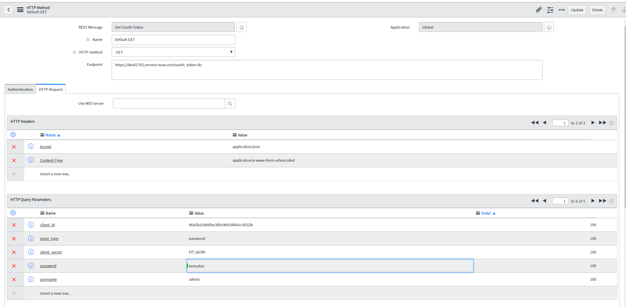Click the magnifier lookup for Use MID Server
The width and height of the screenshot is (626, 307).
230,103
